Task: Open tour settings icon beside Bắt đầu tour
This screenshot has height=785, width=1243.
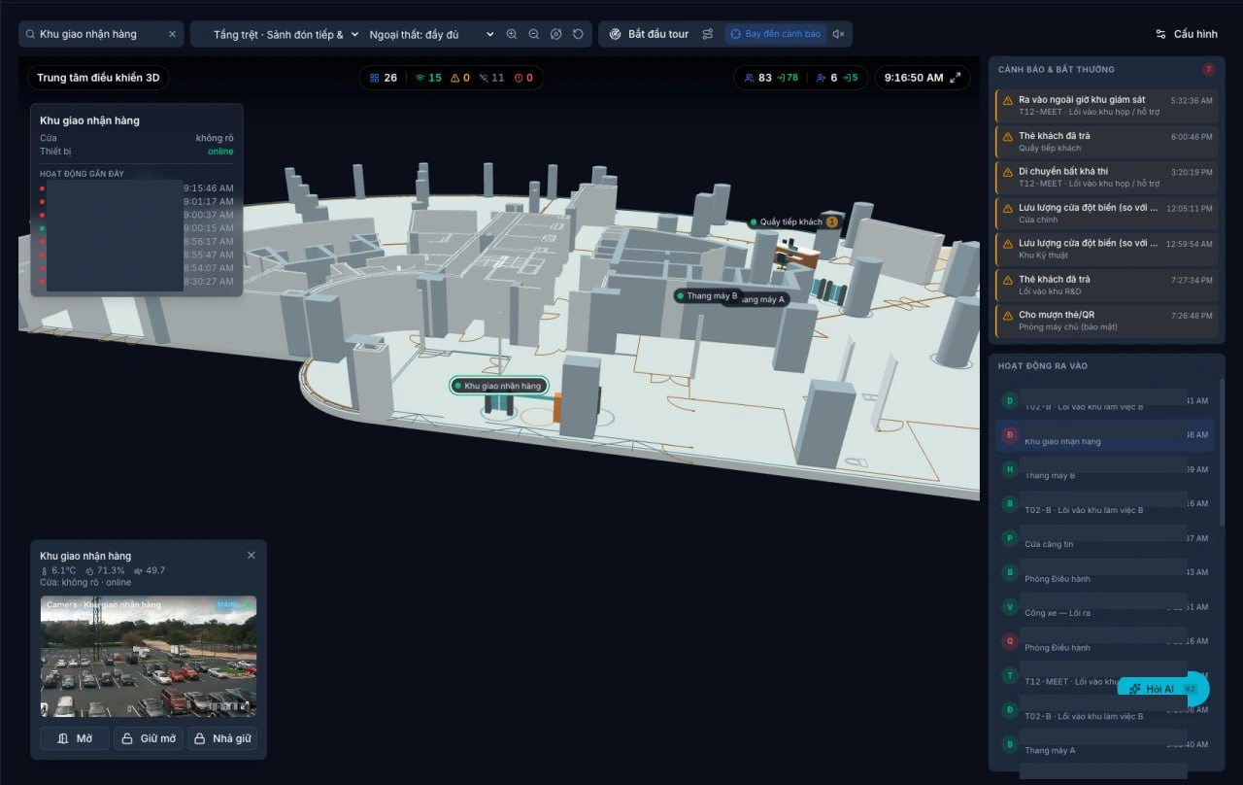Action: pyautogui.click(x=708, y=34)
